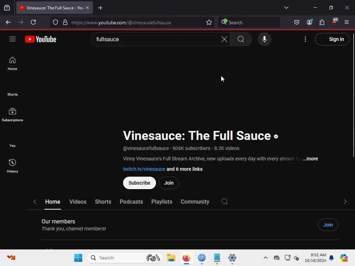This screenshot has width=355, height=266.
Task: Open the You section in sidebar
Action: click(x=12, y=145)
